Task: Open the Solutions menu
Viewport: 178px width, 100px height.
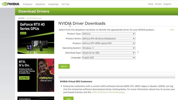Action: point(40,4)
